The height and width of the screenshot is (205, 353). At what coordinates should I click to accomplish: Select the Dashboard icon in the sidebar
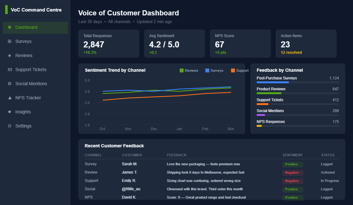(x=9, y=28)
